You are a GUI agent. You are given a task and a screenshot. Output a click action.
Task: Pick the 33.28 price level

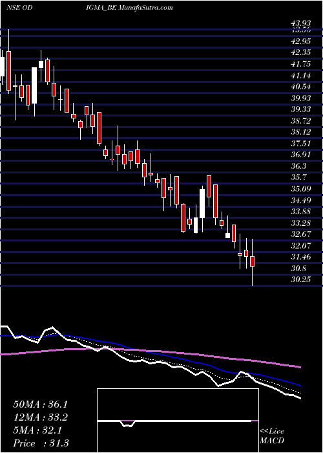[x=301, y=223]
